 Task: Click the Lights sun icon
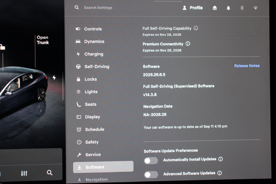point(78,92)
